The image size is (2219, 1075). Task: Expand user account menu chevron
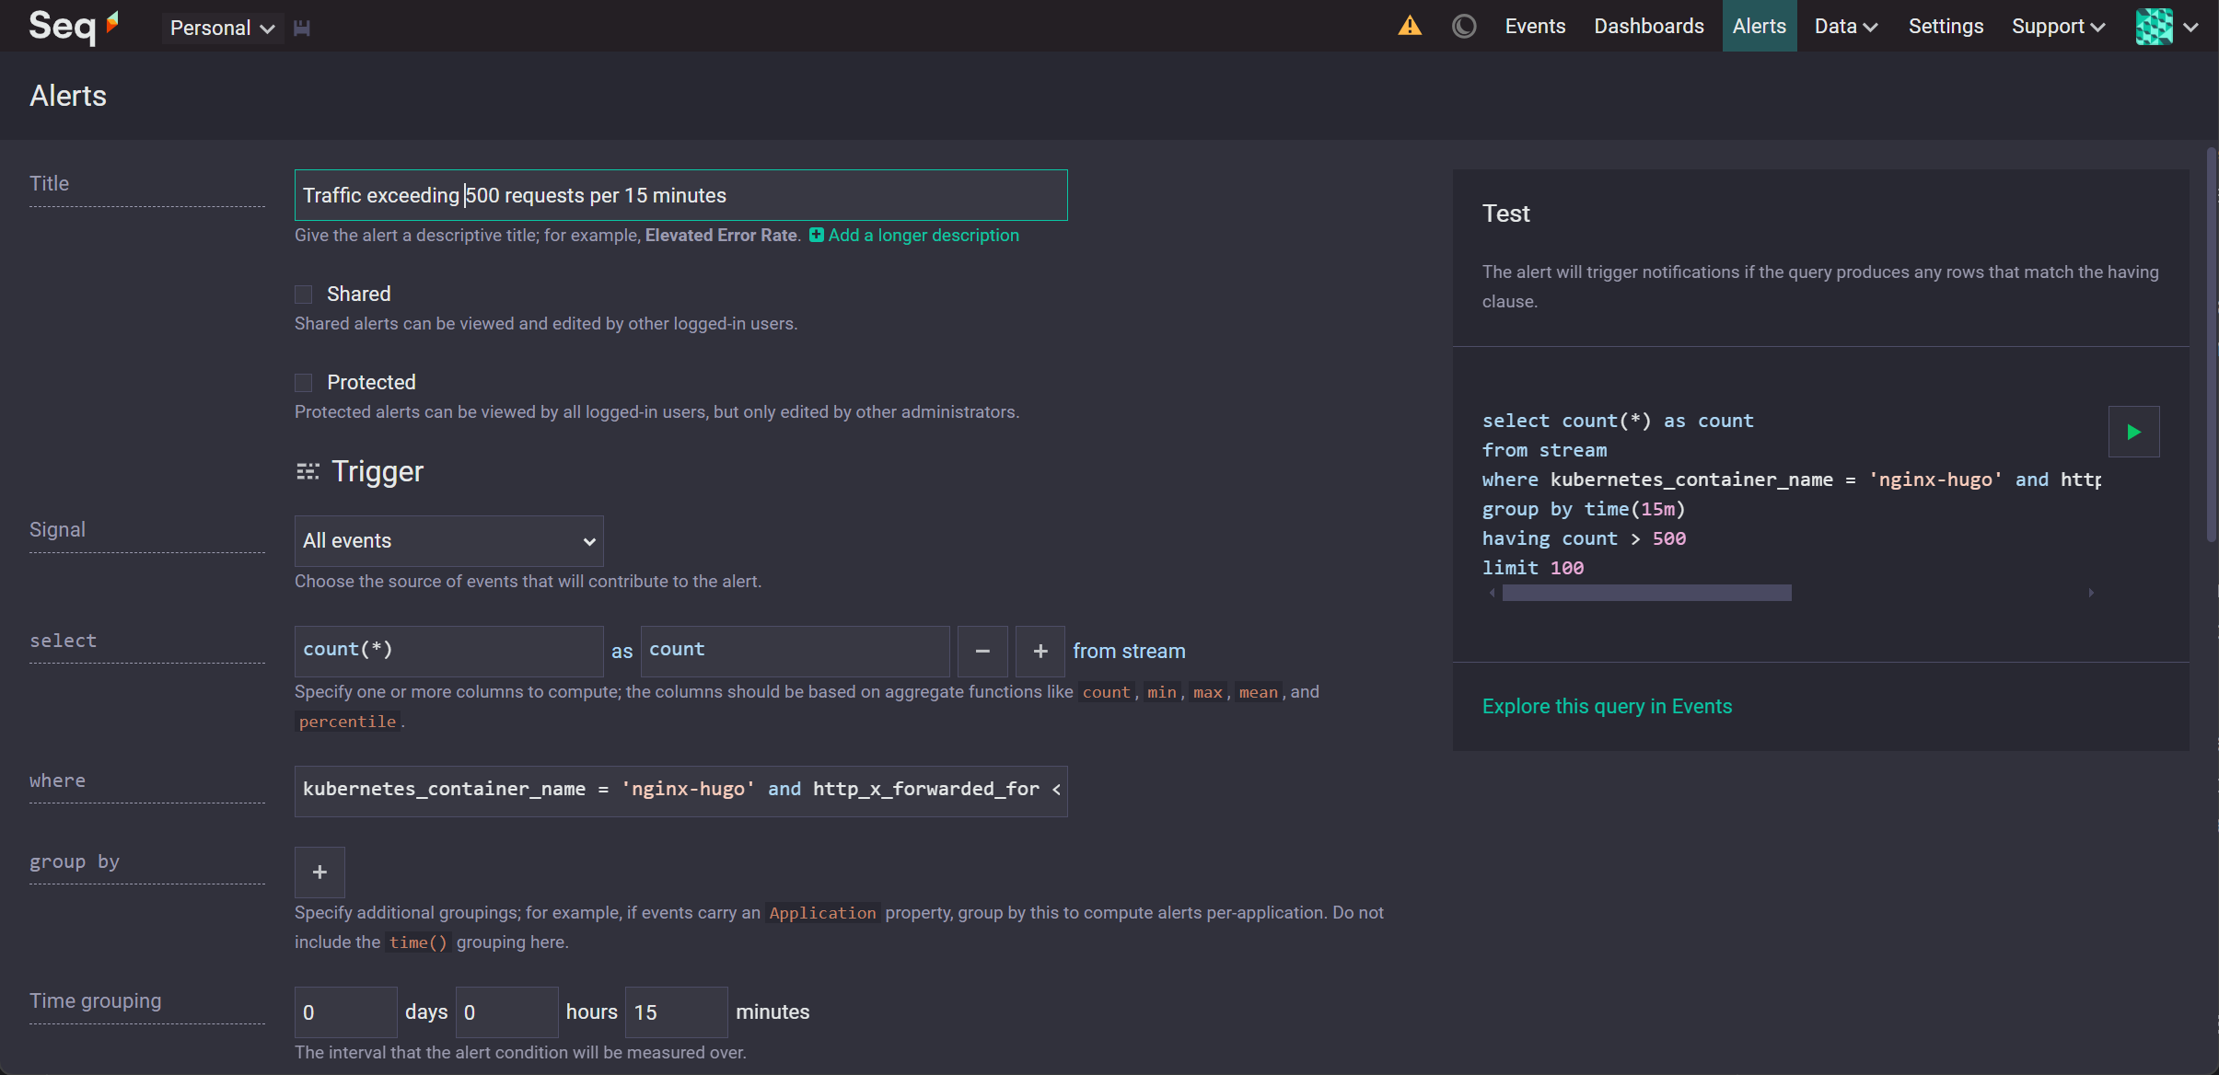[2191, 28]
